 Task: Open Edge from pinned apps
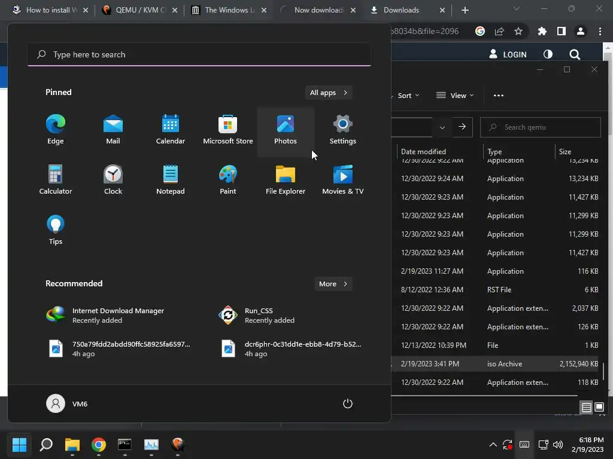56,130
